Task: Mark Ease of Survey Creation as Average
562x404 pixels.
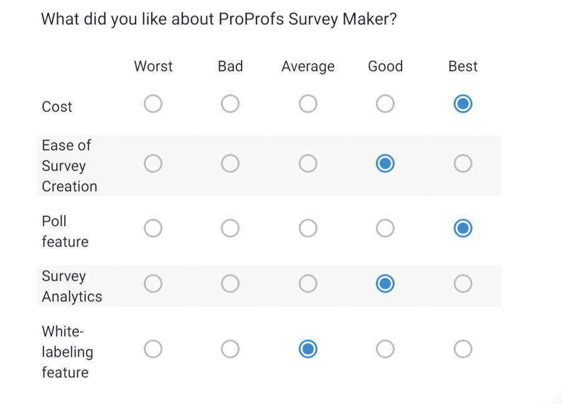Action: 307,163
